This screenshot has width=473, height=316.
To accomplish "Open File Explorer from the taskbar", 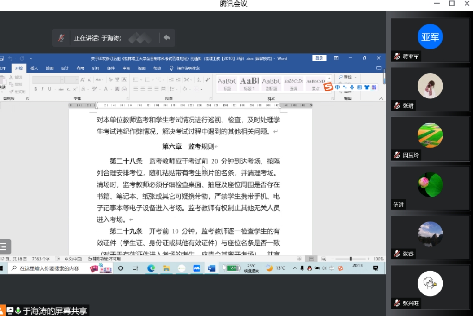I will pos(166,268).
